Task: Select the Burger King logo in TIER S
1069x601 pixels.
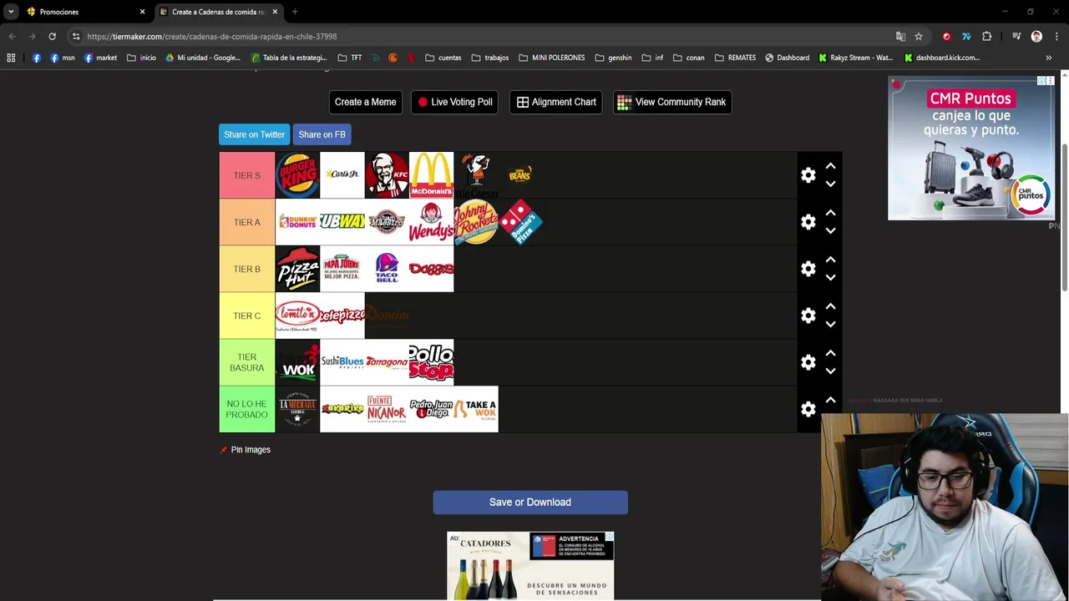Action: (297, 175)
